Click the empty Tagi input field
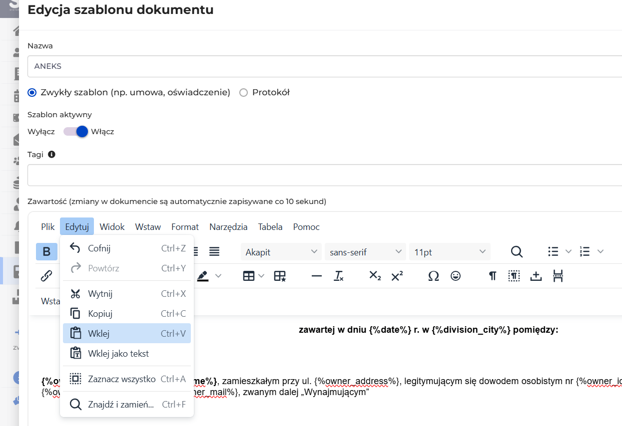The height and width of the screenshot is (426, 622). point(325,175)
